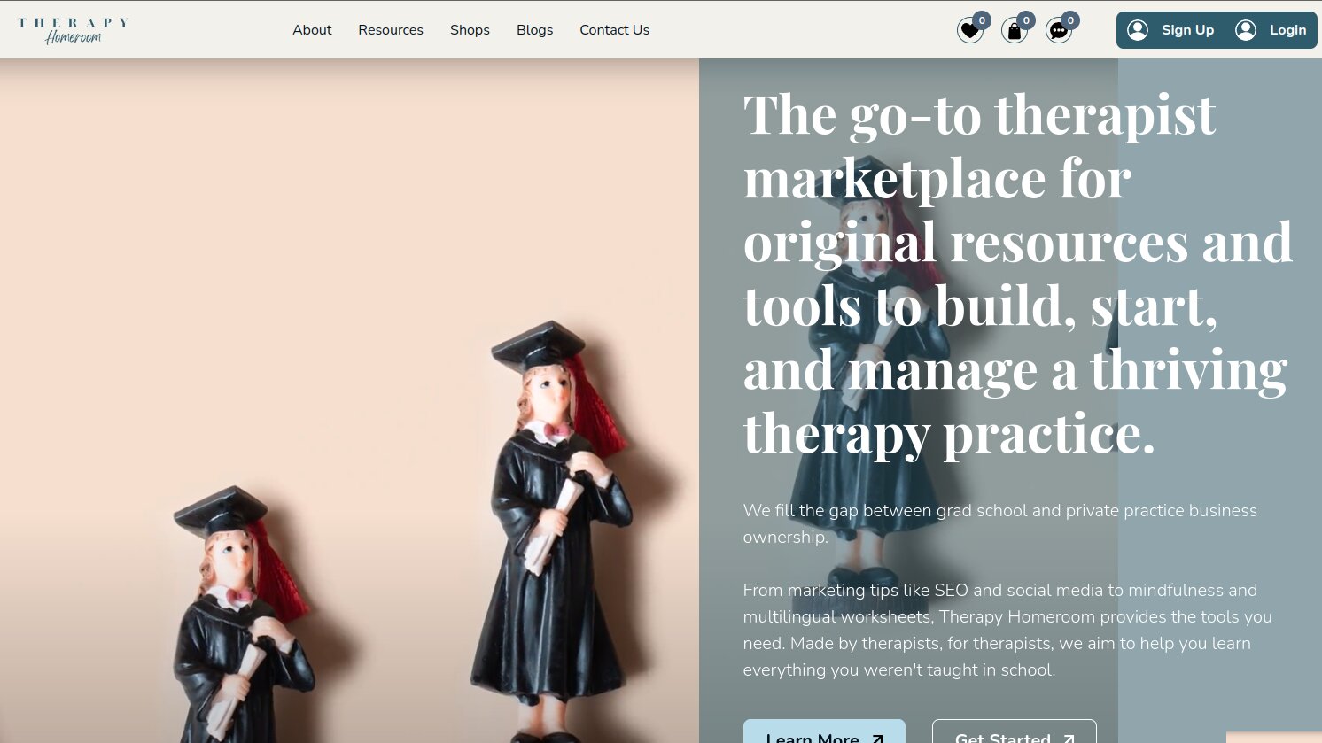Open the About menu item
The width and height of the screenshot is (1322, 743).
coord(312,30)
